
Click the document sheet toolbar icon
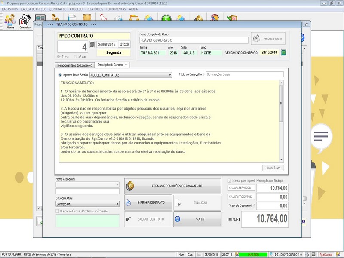[72, 18]
